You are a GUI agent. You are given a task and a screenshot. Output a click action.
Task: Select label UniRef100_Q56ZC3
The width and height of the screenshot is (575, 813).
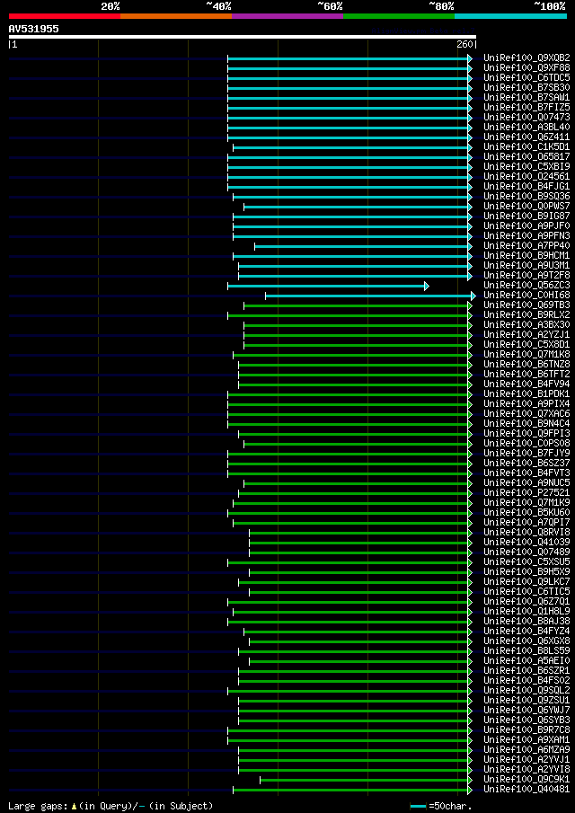pos(526,285)
